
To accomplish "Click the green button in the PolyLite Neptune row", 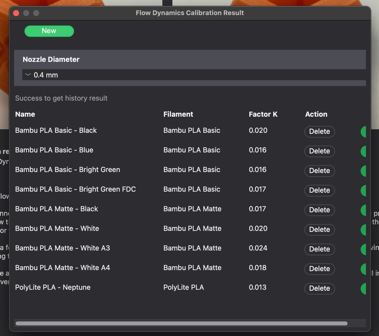I will [363, 288].
